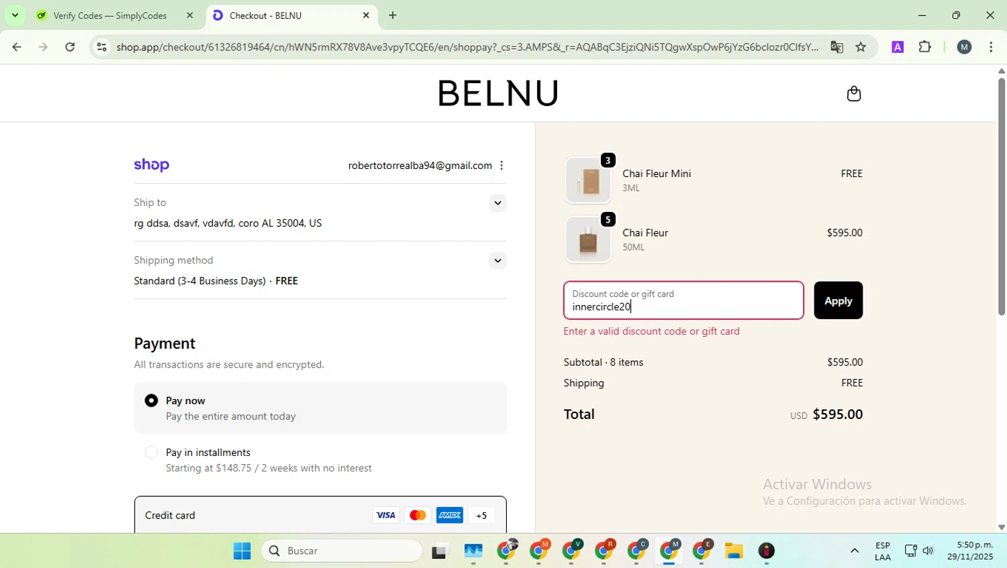This screenshot has height=568, width=1007.
Task: Open the tab search dropdown arrow
Action: point(15,15)
